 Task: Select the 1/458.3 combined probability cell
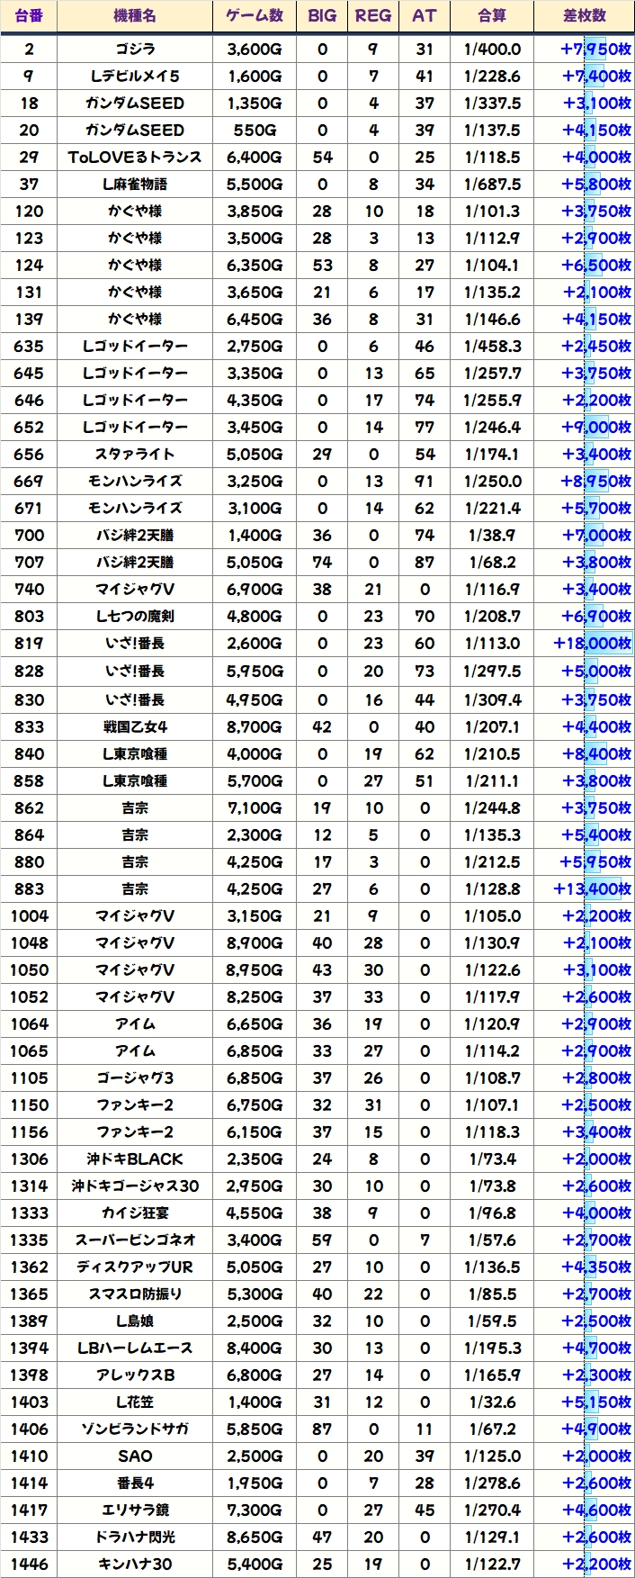[x=492, y=347]
